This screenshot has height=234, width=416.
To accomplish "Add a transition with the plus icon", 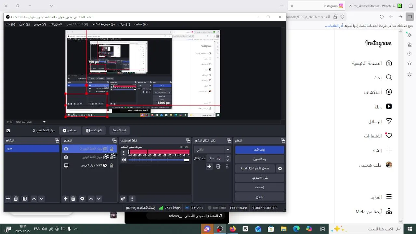I will (209, 166).
